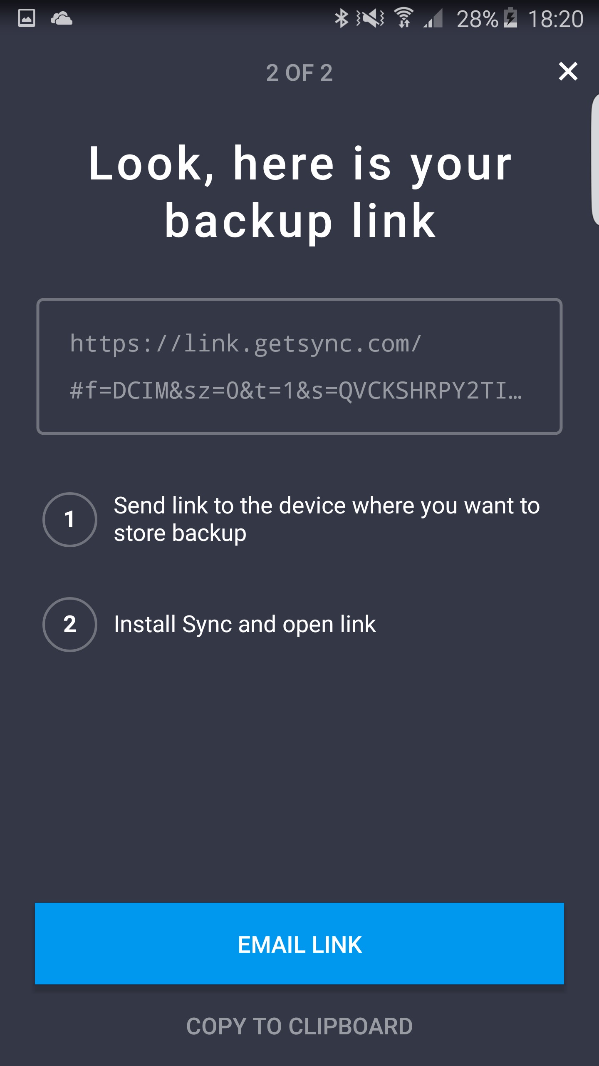Tap the step 1 circle icon
599x1066 pixels.
(x=70, y=519)
